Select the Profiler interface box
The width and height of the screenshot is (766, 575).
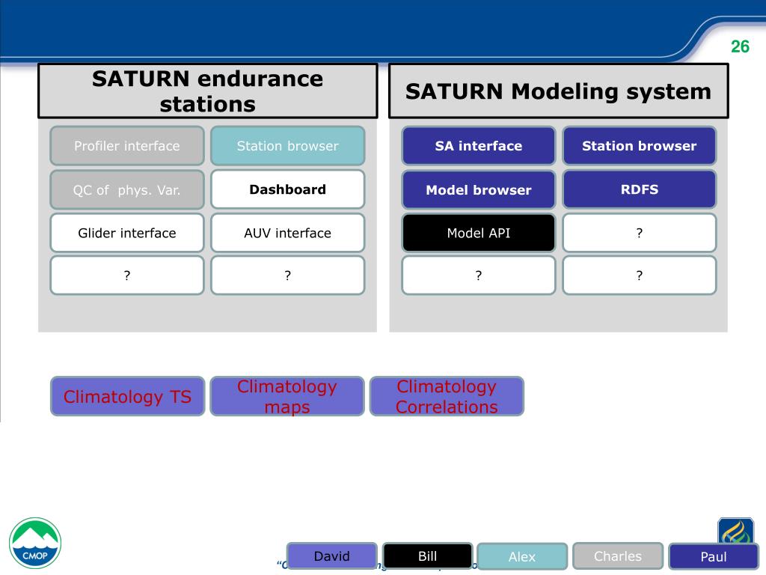tap(127, 146)
